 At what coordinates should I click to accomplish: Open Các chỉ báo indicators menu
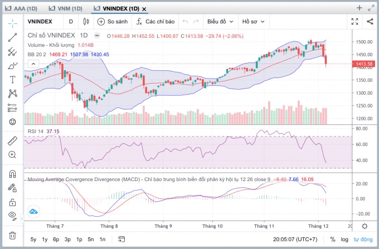[x=156, y=22]
